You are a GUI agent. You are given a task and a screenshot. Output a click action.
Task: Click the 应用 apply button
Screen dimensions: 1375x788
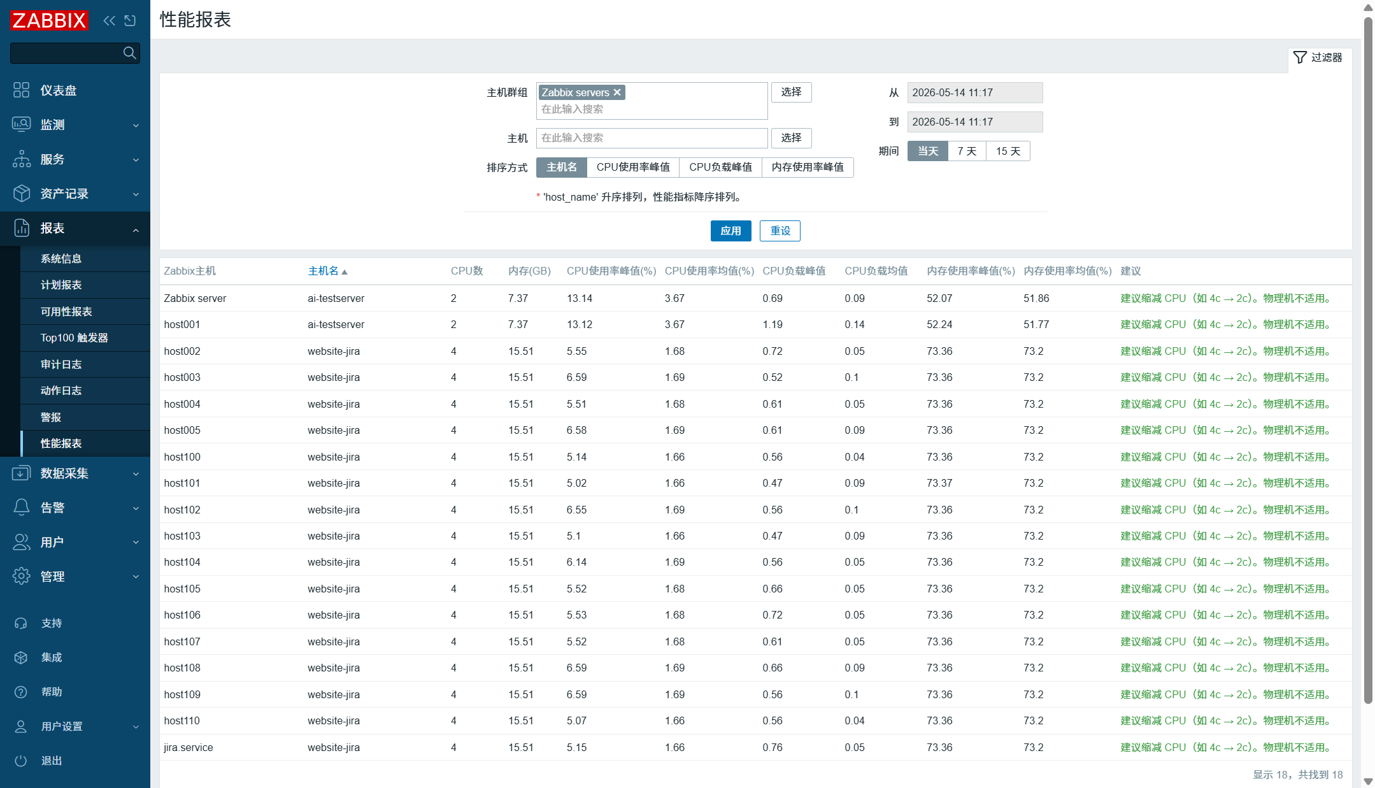tap(730, 231)
